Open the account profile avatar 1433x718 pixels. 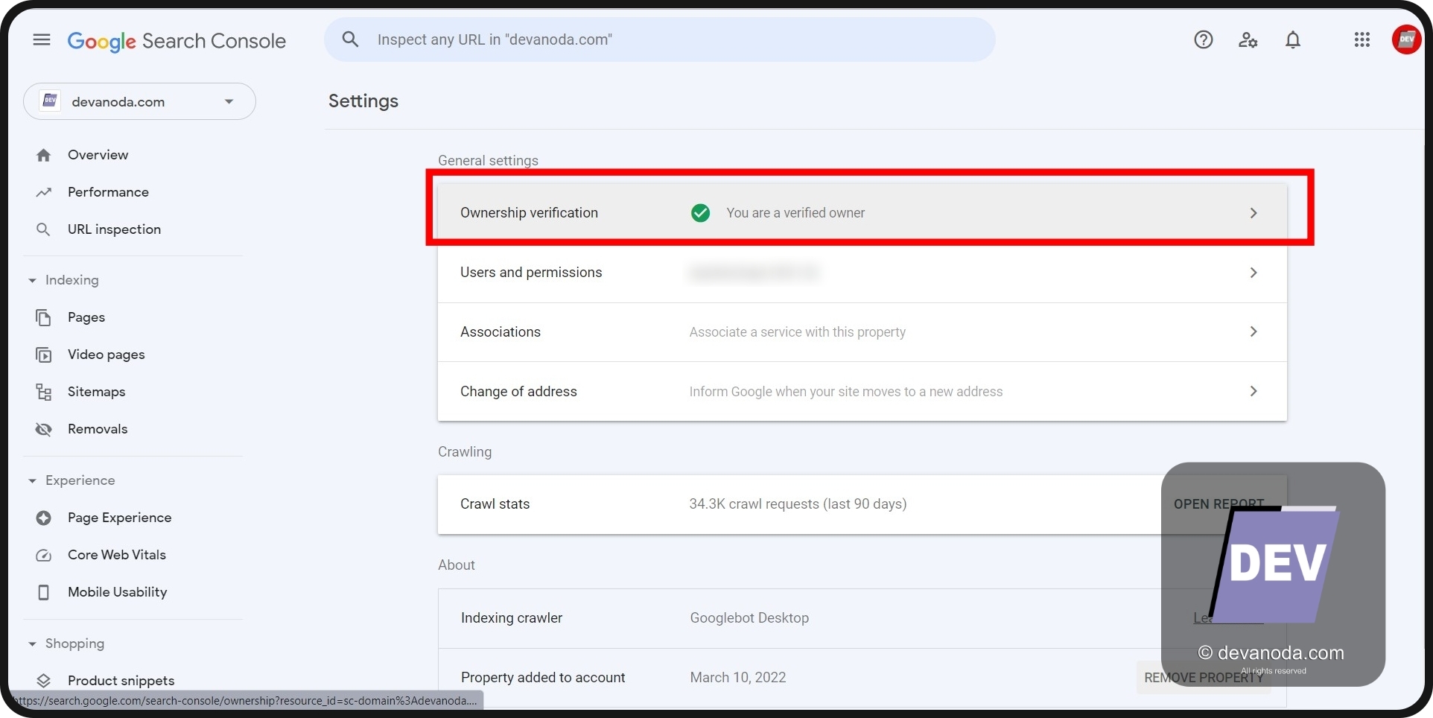point(1406,39)
